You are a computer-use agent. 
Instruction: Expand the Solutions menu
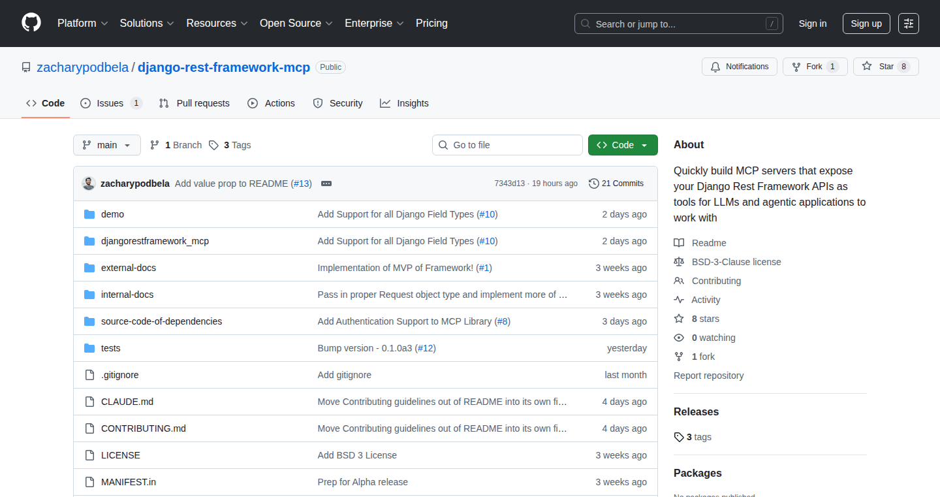coord(147,24)
